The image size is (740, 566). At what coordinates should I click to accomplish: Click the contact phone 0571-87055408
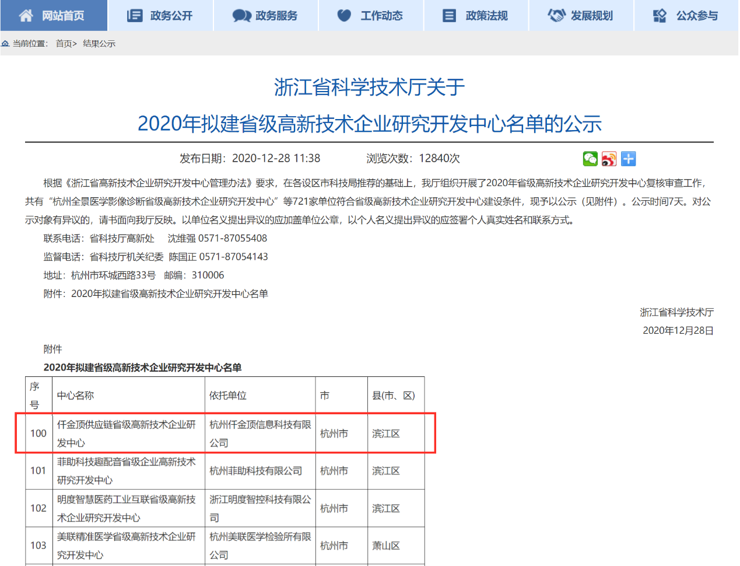pos(233,239)
